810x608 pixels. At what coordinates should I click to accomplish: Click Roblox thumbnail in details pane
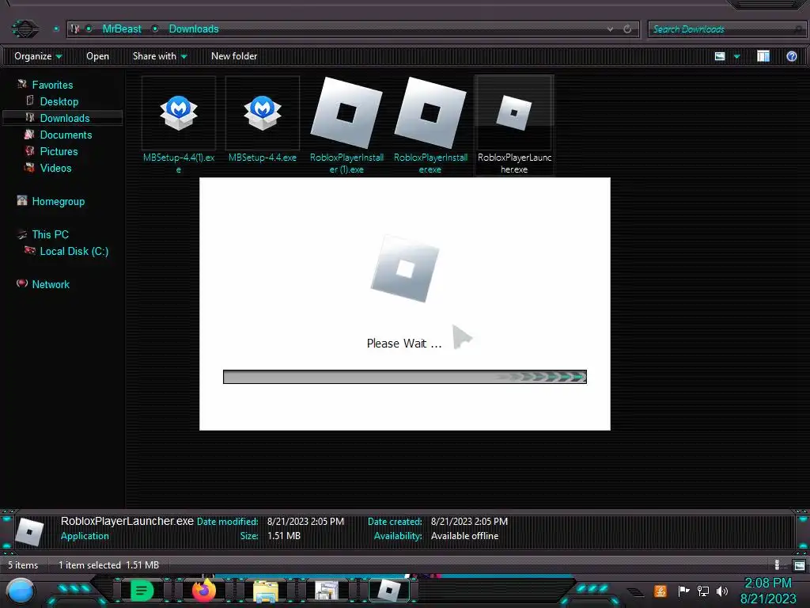click(x=29, y=531)
